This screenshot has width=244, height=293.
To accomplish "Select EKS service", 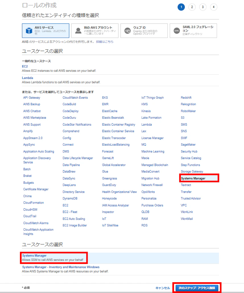I will (x=105, y=98).
